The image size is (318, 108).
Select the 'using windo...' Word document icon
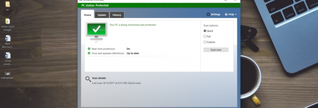pos(8,55)
